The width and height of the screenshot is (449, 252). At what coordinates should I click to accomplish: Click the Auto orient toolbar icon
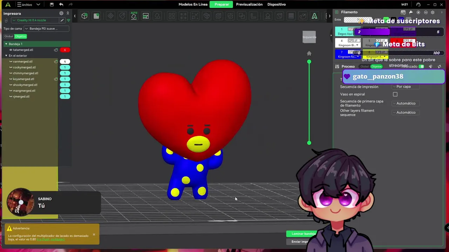point(134,16)
